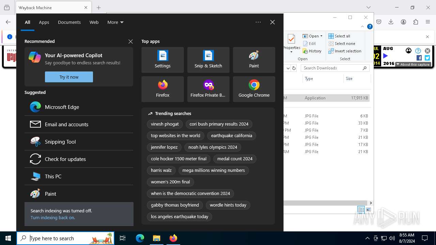Open Settings from Top apps
Screen dimensions: 436x245
click(162, 60)
